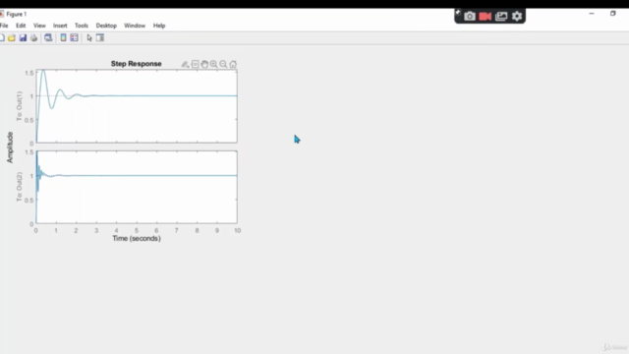Enable Data Tips icon above the plot

coord(195,64)
